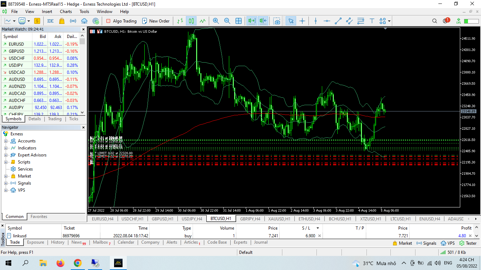The image size is (481, 270).
Task: Select the Fibonacci retracement tool
Action: point(361,21)
